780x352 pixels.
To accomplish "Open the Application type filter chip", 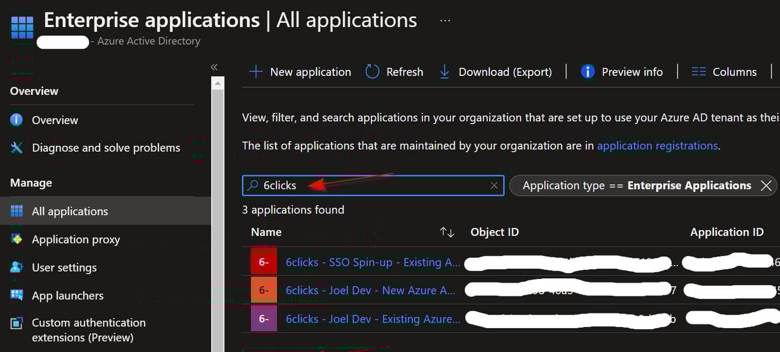I will click(x=635, y=185).
